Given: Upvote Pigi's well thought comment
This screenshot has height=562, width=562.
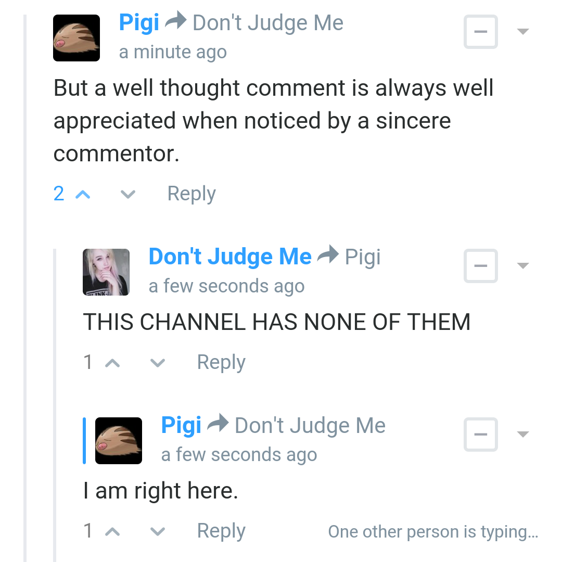Looking at the screenshot, I should coord(83,195).
